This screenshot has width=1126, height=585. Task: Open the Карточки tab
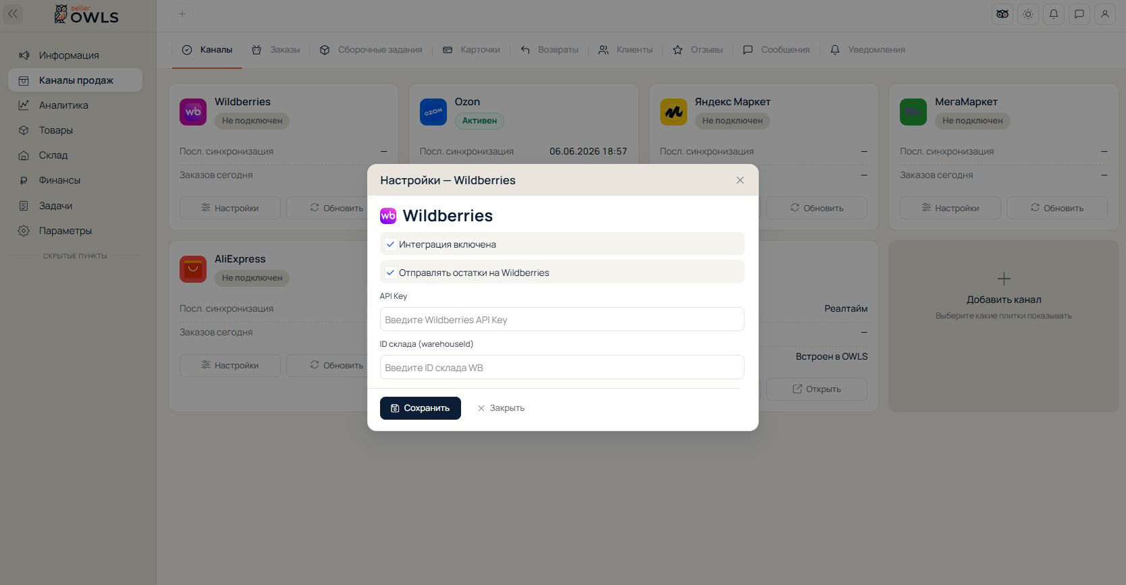point(471,50)
